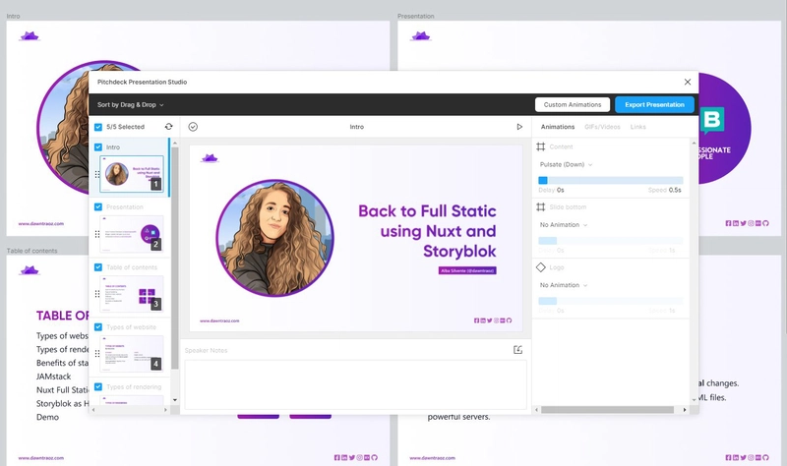Click the www.dawntraoz.com text in slide preview

click(219, 320)
